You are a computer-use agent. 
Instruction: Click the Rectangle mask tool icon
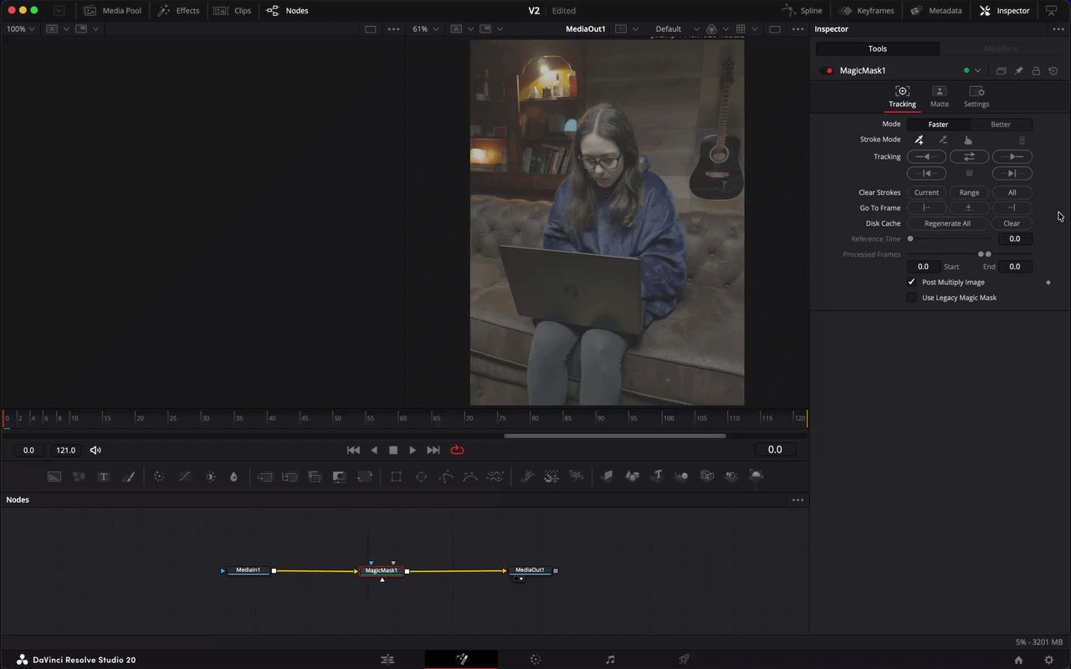click(396, 477)
